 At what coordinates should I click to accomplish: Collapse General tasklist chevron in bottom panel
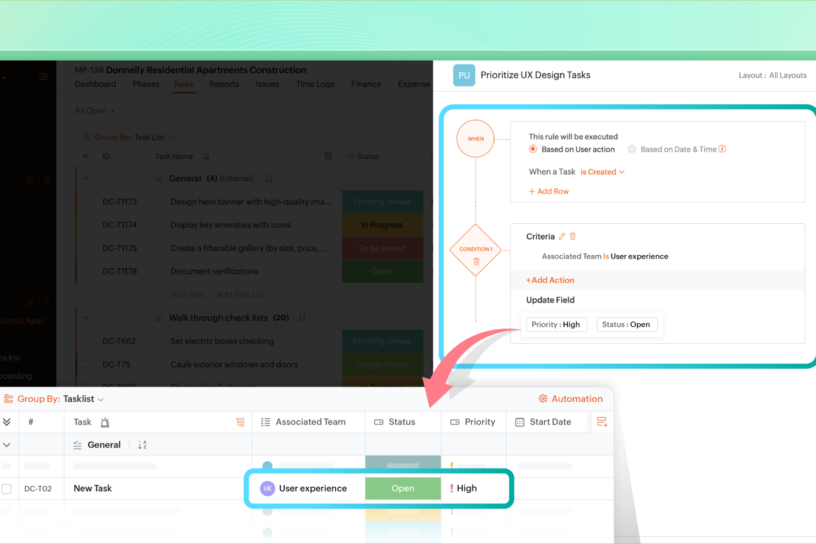click(7, 445)
